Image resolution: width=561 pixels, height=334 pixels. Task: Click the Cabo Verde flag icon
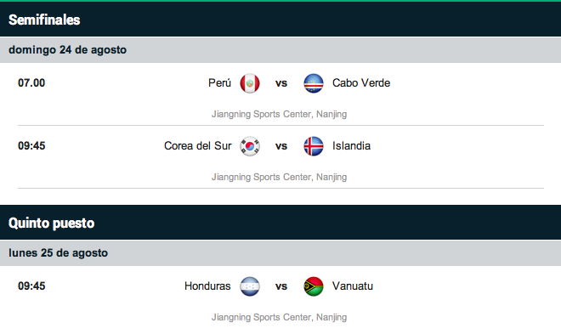(x=314, y=83)
